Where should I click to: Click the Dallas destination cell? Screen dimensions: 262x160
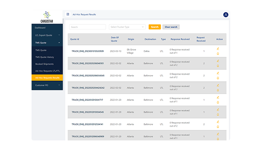click(147, 51)
